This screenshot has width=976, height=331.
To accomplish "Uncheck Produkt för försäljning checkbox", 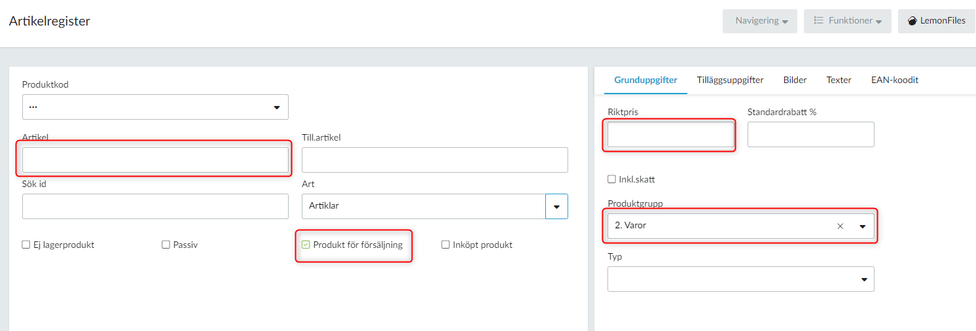I will point(306,245).
